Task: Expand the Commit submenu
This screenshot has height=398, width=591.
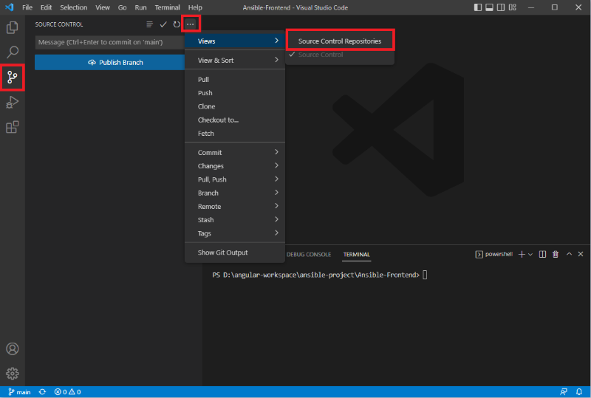Action: click(x=235, y=153)
